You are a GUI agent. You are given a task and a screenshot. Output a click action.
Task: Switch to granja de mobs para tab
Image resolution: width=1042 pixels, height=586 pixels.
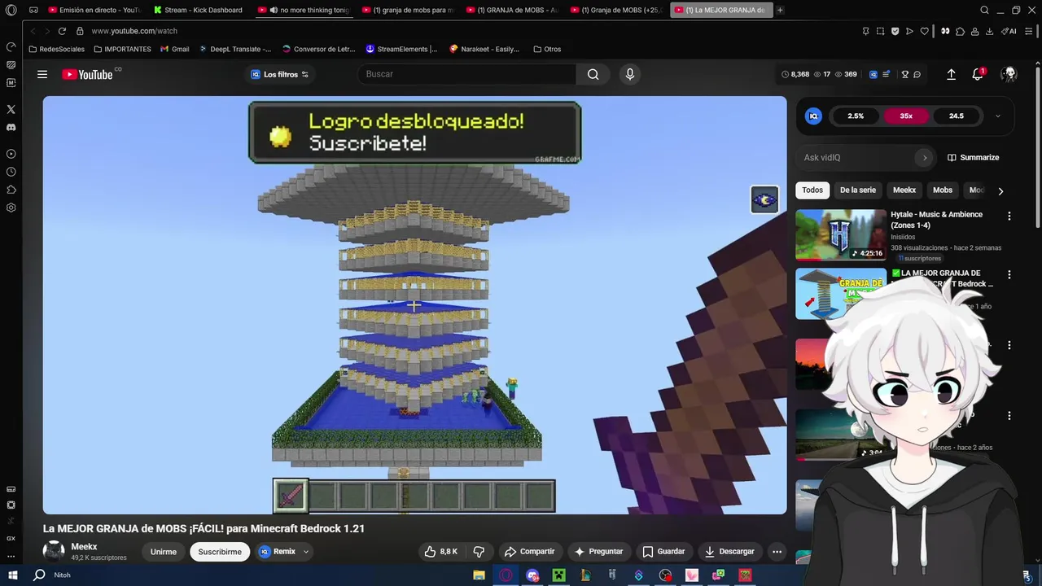pos(408,10)
